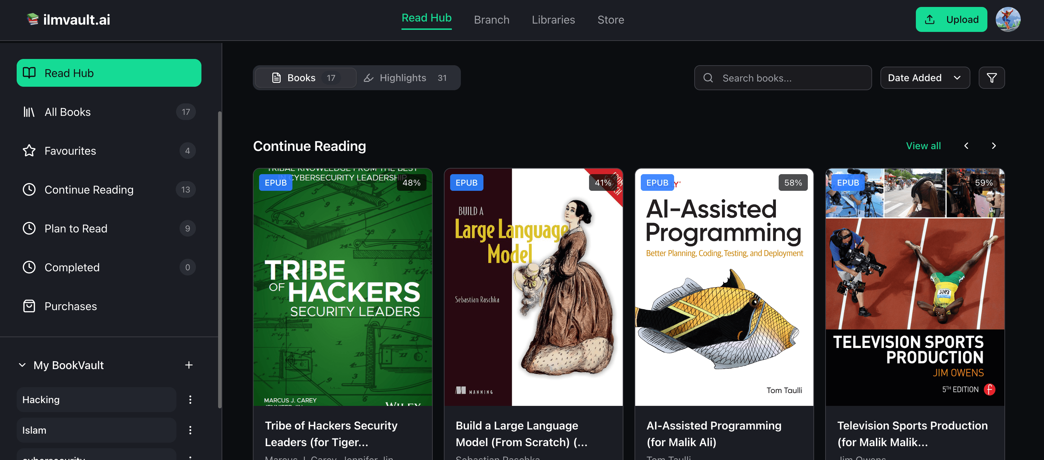Open Build a Large Language Model cover

(533, 287)
